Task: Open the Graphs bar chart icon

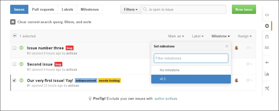Action: pos(267,73)
